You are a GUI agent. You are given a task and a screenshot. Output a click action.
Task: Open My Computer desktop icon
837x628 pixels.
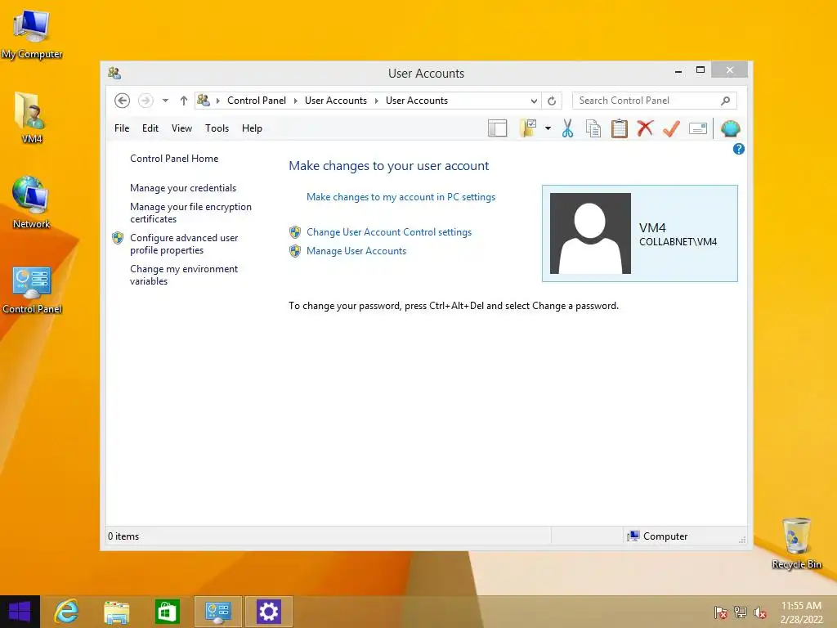(32, 33)
